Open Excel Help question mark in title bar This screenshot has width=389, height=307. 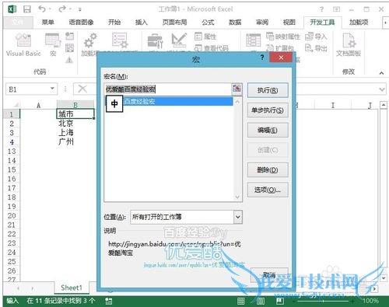coord(321,9)
